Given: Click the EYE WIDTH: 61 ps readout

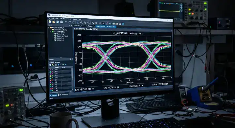Looking at the screenshot, I should click(111, 88).
